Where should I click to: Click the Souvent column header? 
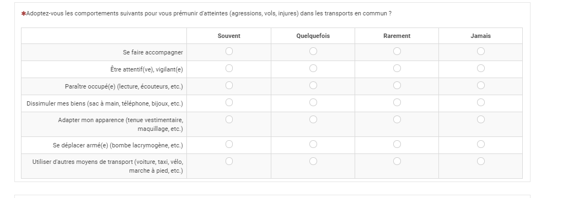click(229, 36)
